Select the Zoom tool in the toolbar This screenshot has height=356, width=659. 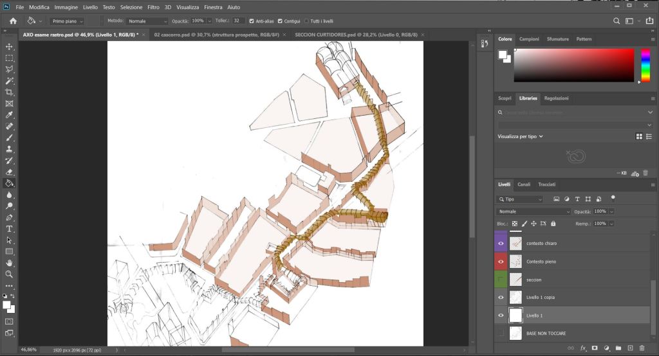pos(9,274)
